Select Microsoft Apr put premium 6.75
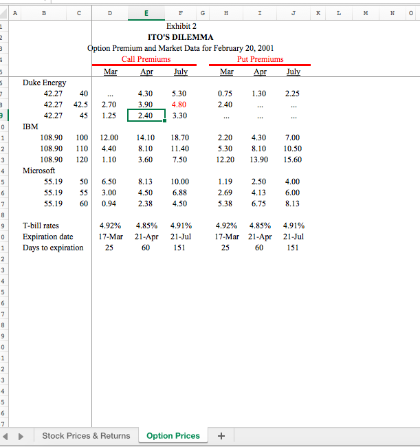The height and width of the screenshot is (447, 420). coord(258,204)
